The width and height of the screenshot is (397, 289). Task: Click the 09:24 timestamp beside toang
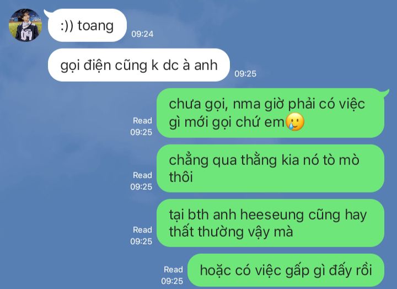(142, 34)
